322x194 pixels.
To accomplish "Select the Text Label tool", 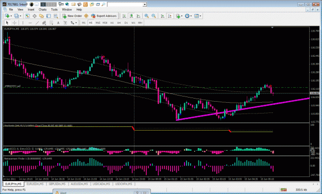I will pos(65,23).
